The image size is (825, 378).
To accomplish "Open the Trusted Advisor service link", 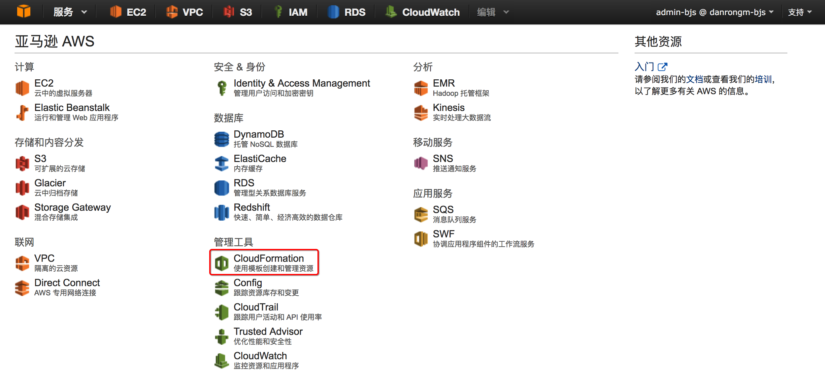I will pos(268,332).
